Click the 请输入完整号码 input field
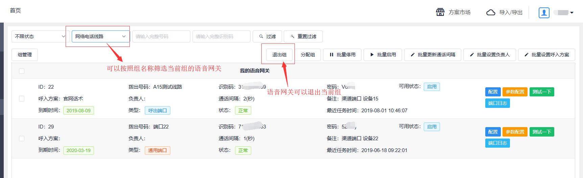The image size is (583, 178). click(x=161, y=36)
